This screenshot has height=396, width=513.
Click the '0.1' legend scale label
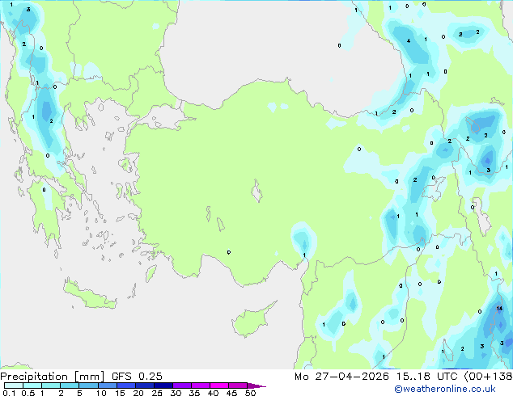9,393
